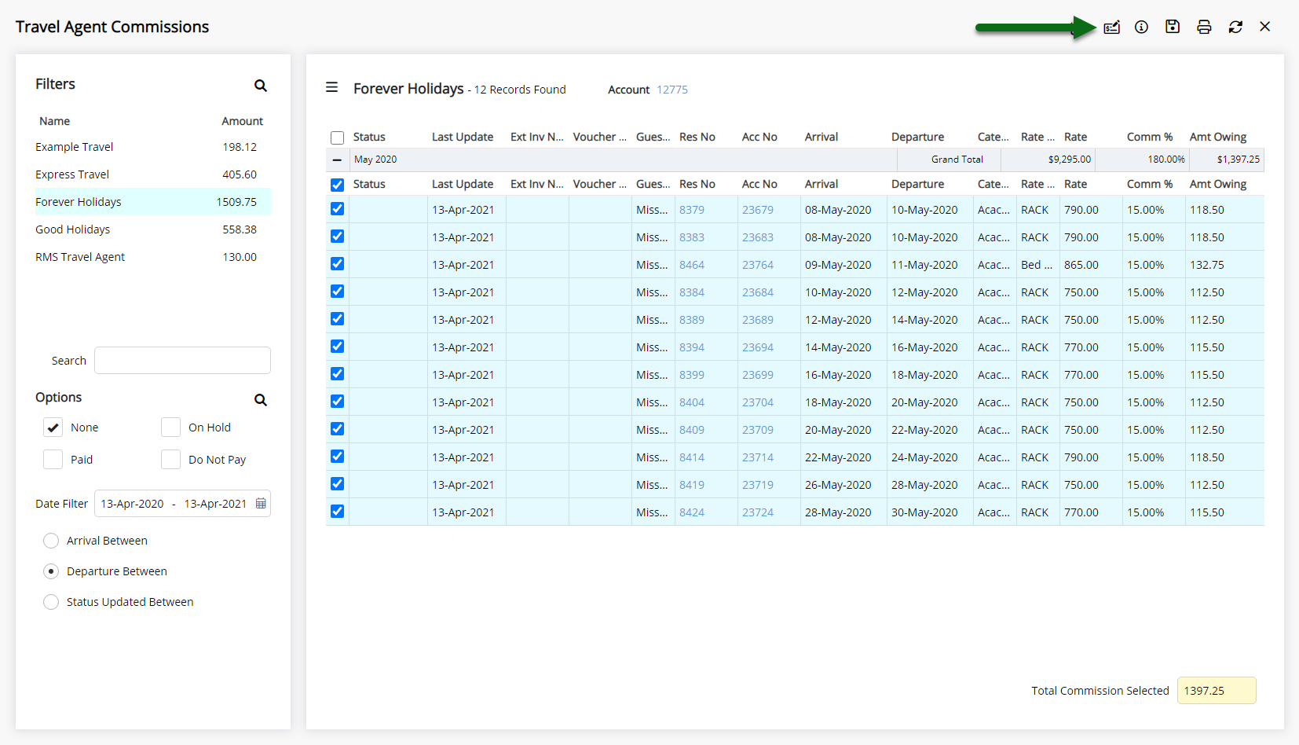1299x745 pixels.
Task: Select Good Holidays in the agent list
Action: pyautogui.click(x=153, y=229)
